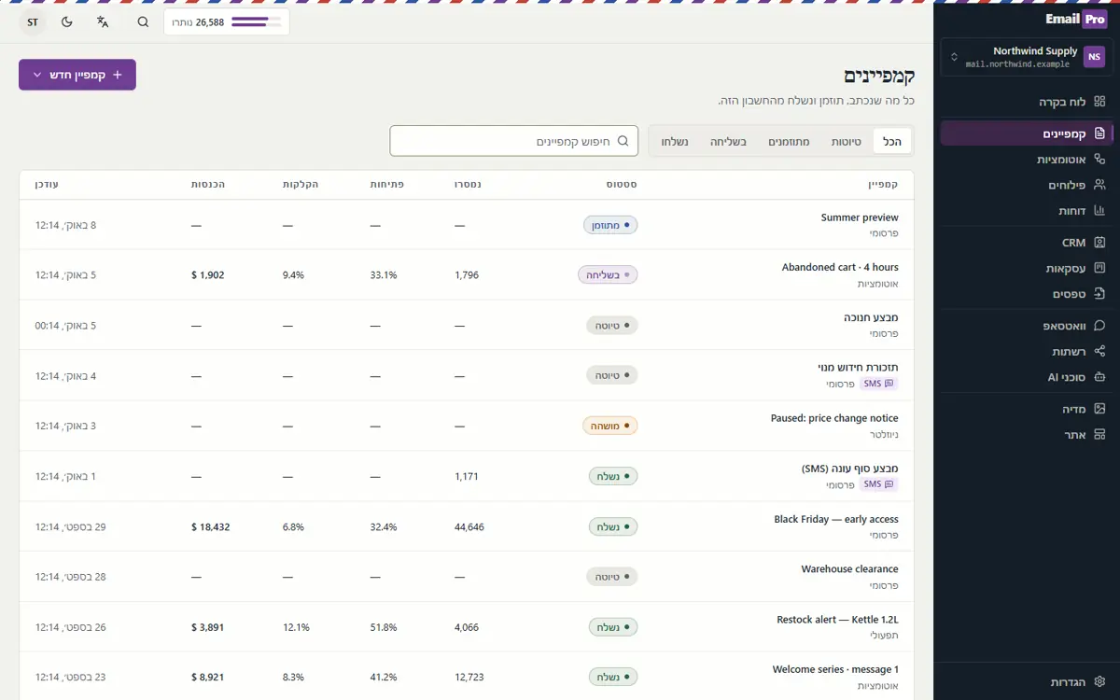Switch to the מתוזמנים tab

789,142
